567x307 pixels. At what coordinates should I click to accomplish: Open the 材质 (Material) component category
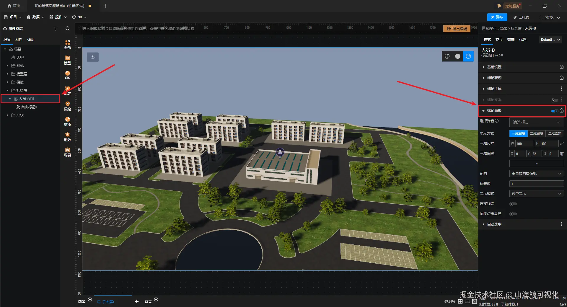tap(67, 121)
